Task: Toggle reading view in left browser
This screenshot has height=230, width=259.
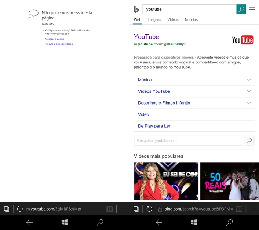Action: pyautogui.click(x=110, y=209)
